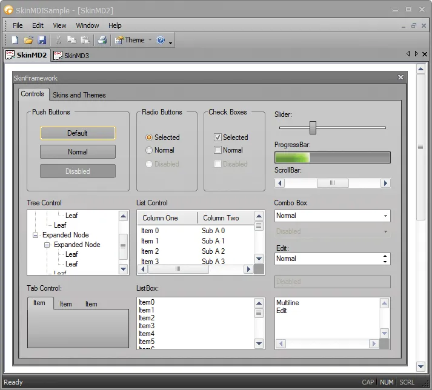
Task: Click the Normal push button
Action: point(78,152)
